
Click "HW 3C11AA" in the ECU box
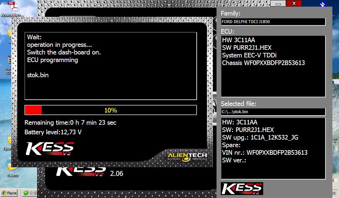click(238, 40)
